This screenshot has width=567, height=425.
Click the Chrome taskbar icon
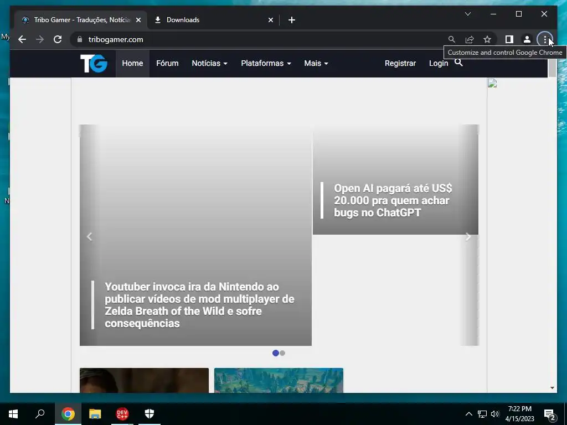68,414
